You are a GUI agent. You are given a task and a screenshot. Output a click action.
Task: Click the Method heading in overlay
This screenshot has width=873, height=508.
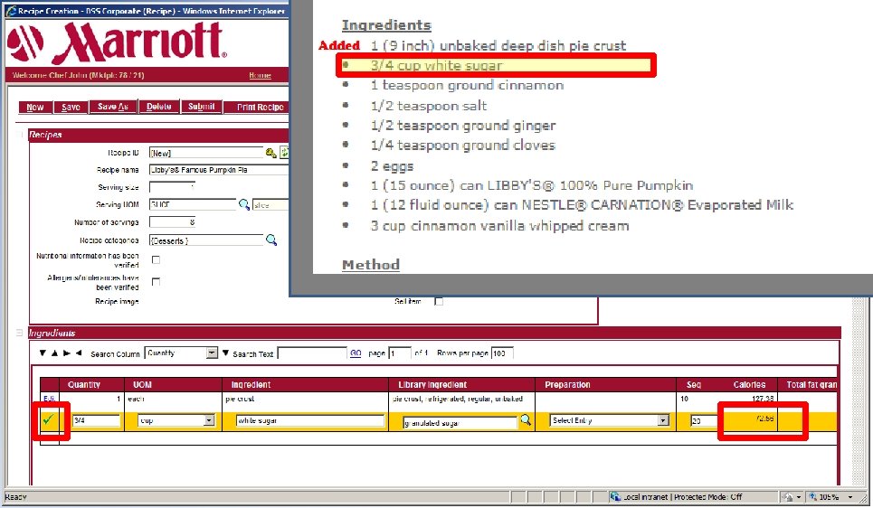coord(371,265)
